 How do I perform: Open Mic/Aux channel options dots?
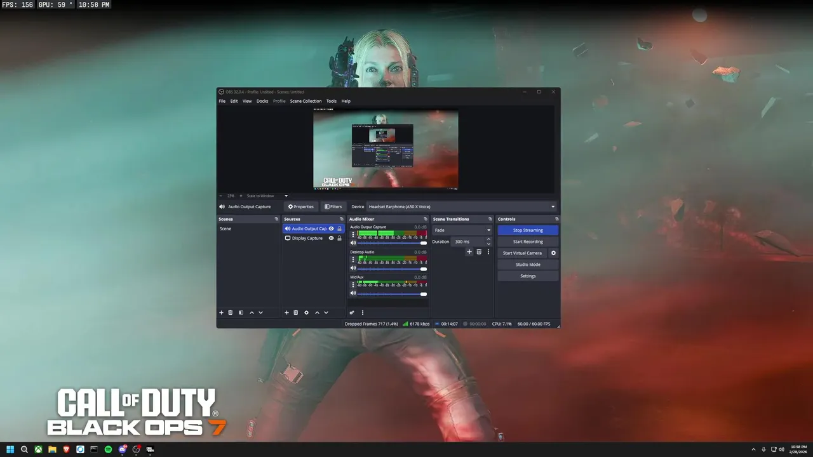(353, 285)
